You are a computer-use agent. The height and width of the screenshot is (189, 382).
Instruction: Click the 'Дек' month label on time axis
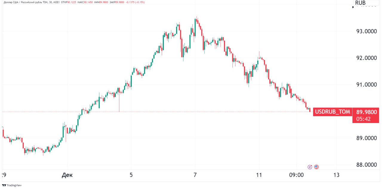click(x=67, y=175)
